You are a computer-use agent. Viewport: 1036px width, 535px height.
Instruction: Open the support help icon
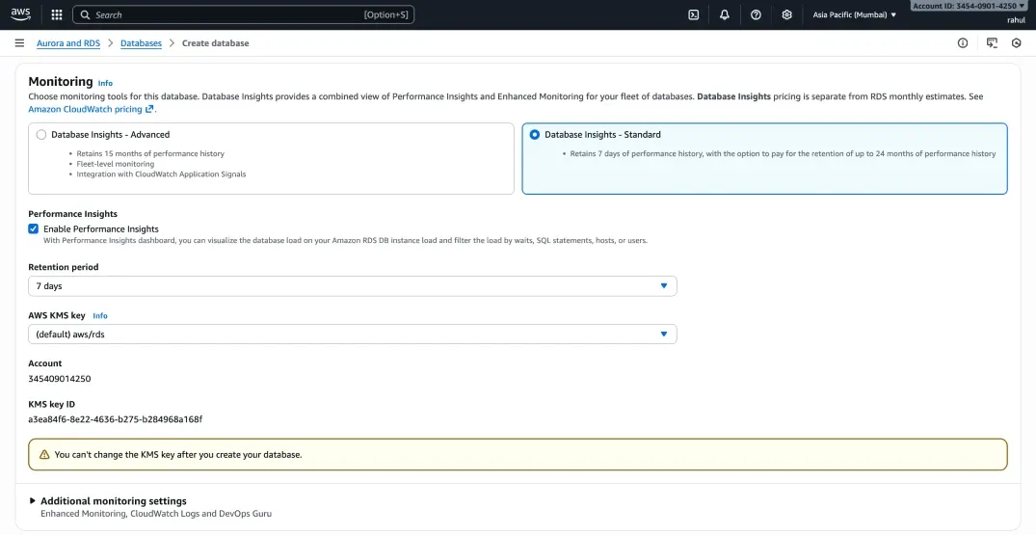click(x=756, y=14)
